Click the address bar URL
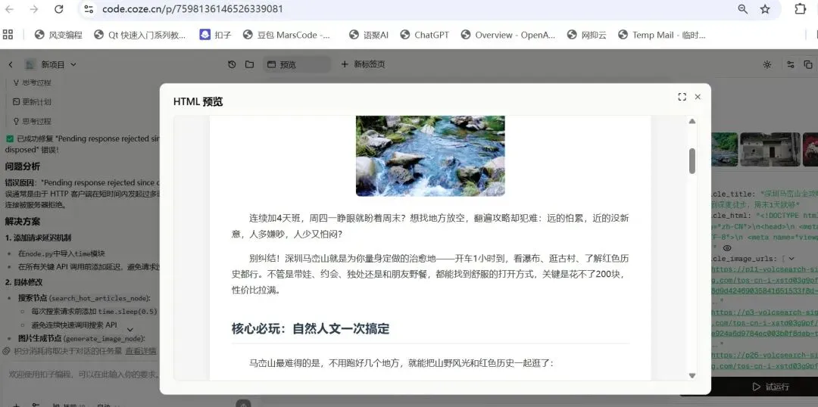The image size is (818, 407). pos(192,9)
